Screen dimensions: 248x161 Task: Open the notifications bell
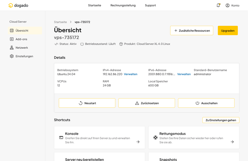click(x=218, y=5)
